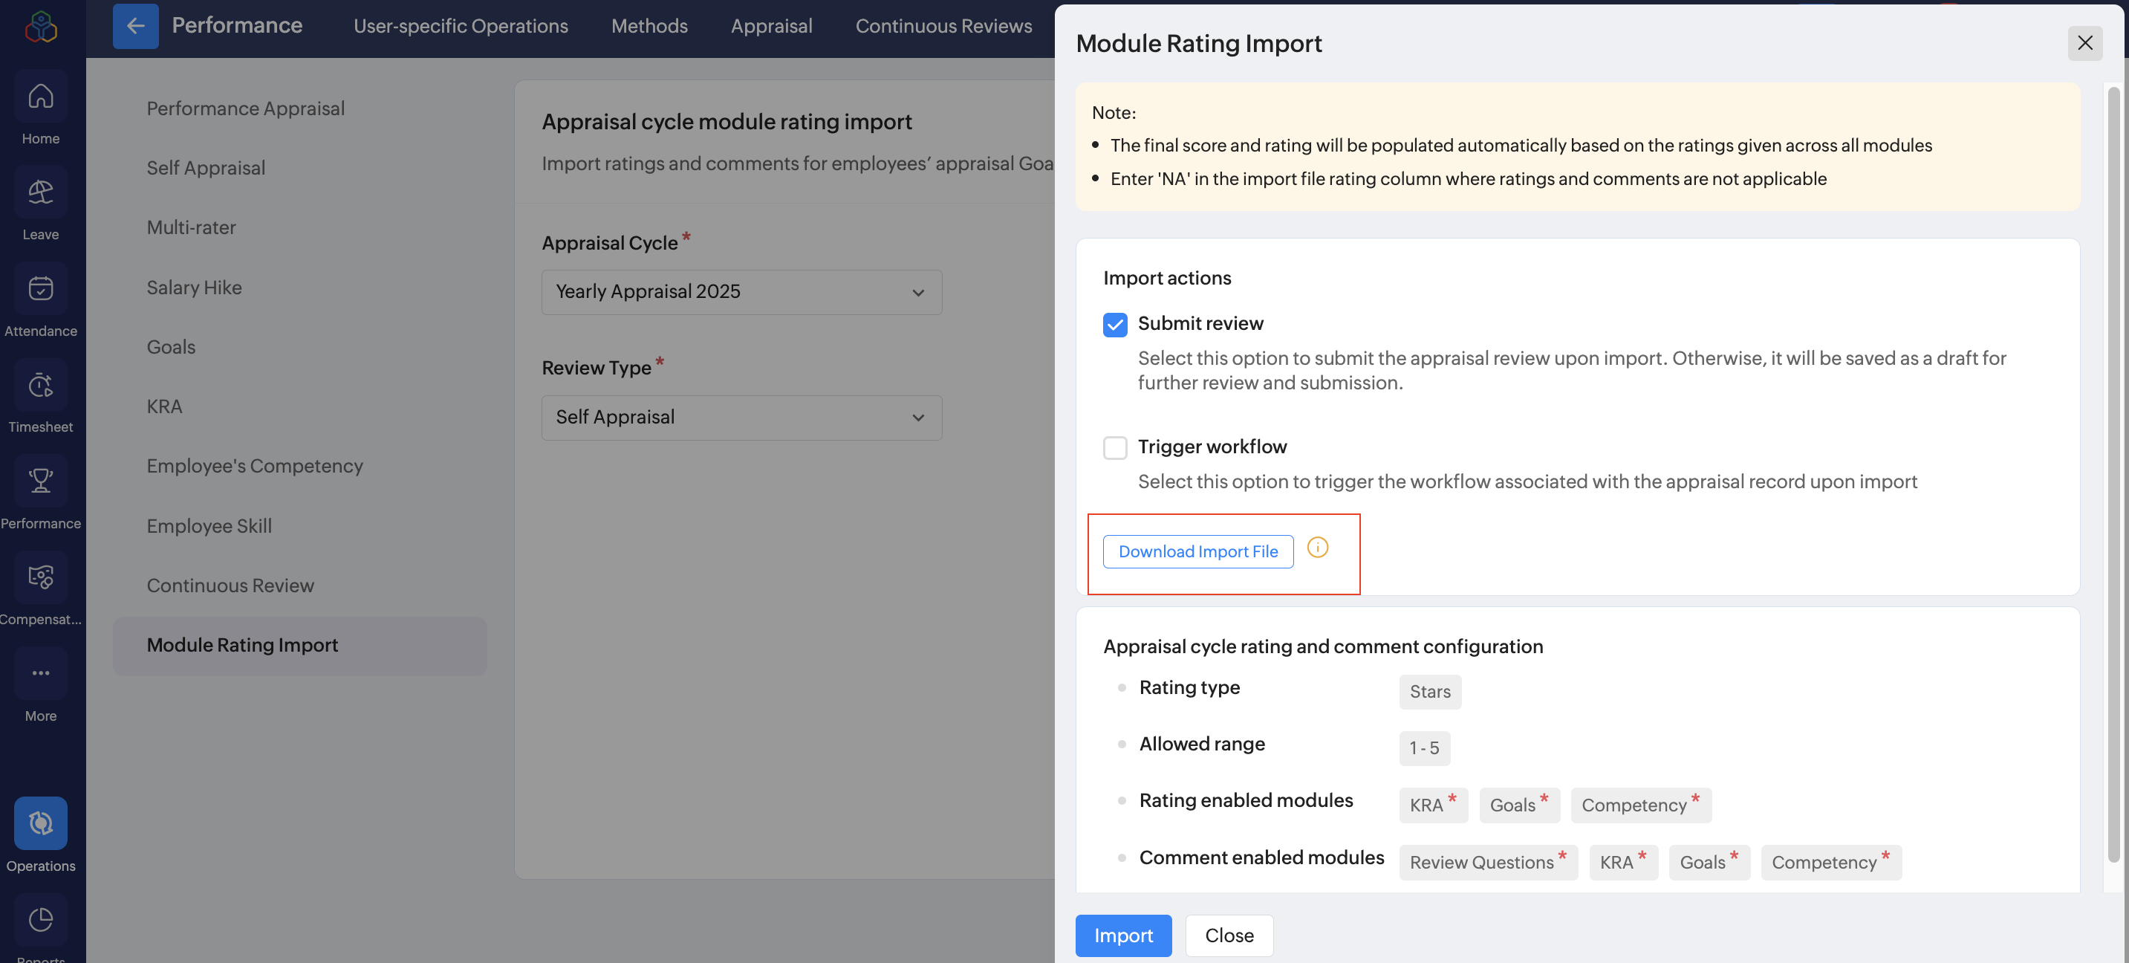The height and width of the screenshot is (963, 2129).
Task: Expand the Appraisal Cycle dropdown
Action: (x=741, y=292)
